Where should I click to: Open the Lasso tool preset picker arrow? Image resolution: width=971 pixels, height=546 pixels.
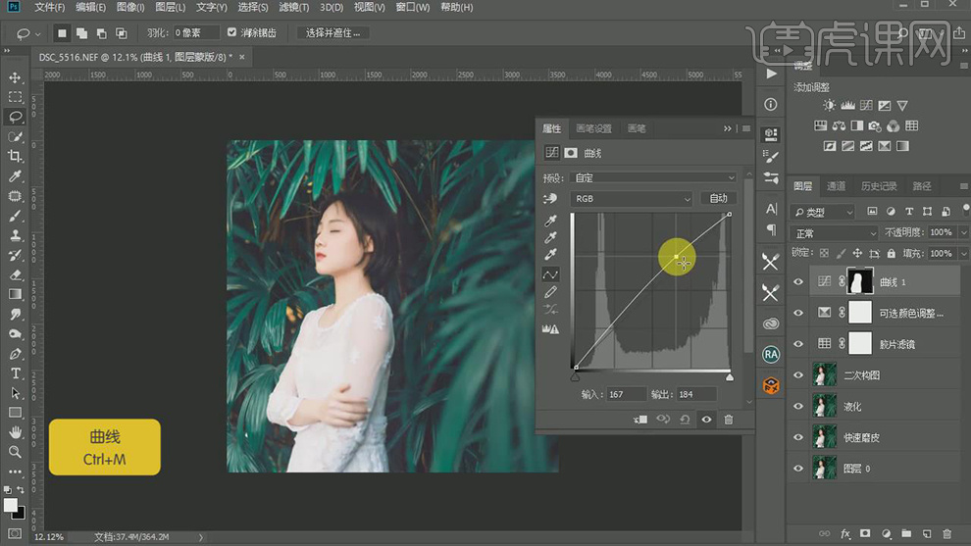(38, 33)
